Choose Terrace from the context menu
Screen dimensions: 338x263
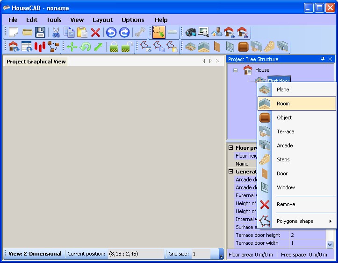click(297, 131)
